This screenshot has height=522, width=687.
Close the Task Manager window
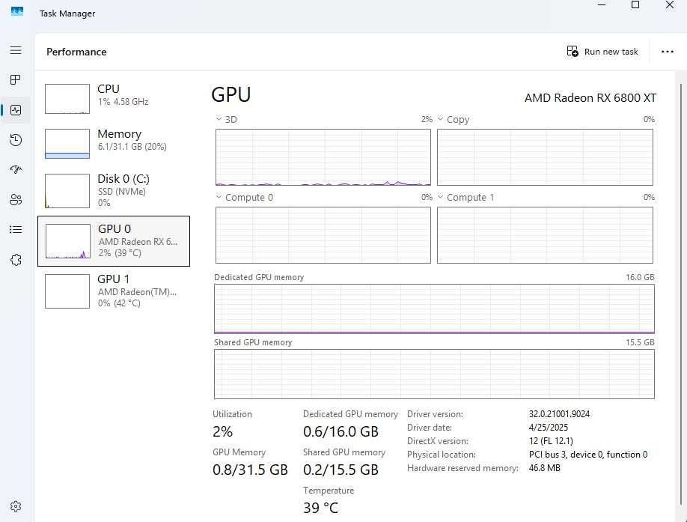coord(670,4)
